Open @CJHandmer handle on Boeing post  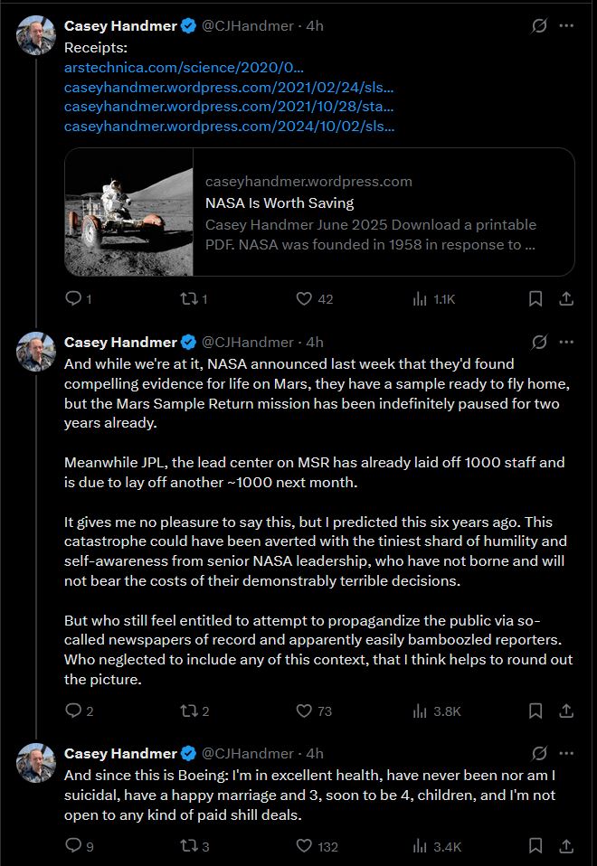(x=247, y=753)
